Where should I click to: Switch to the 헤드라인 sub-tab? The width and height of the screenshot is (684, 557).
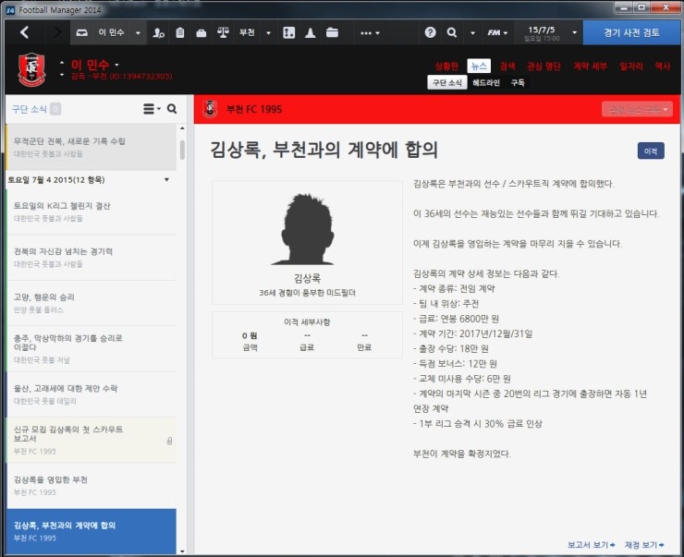point(485,82)
